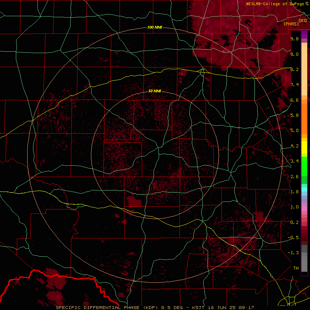Click the 1.0 value on the scale
Viewport: 310px width, 310px height.
click(x=294, y=207)
